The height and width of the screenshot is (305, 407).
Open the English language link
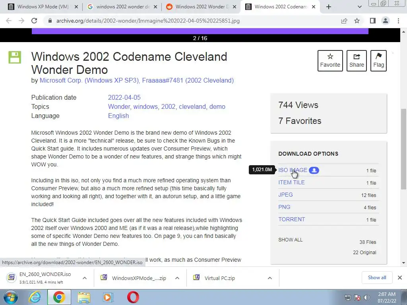tap(118, 116)
